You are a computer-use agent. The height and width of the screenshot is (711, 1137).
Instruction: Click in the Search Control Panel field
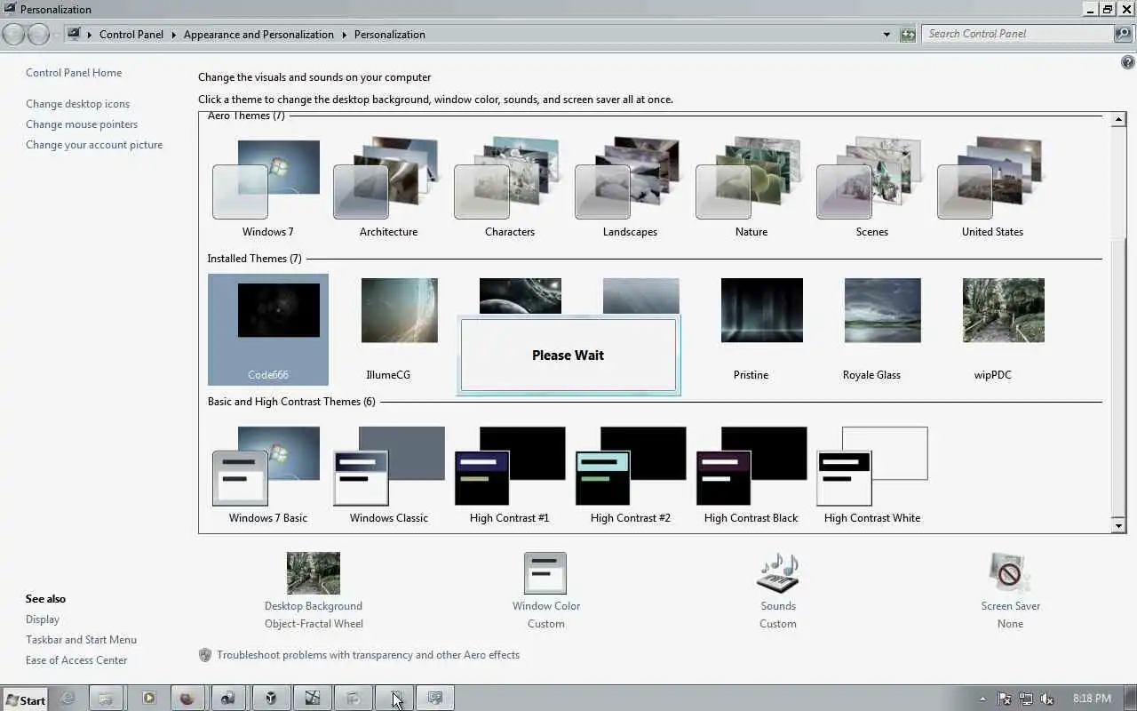(x=1018, y=34)
